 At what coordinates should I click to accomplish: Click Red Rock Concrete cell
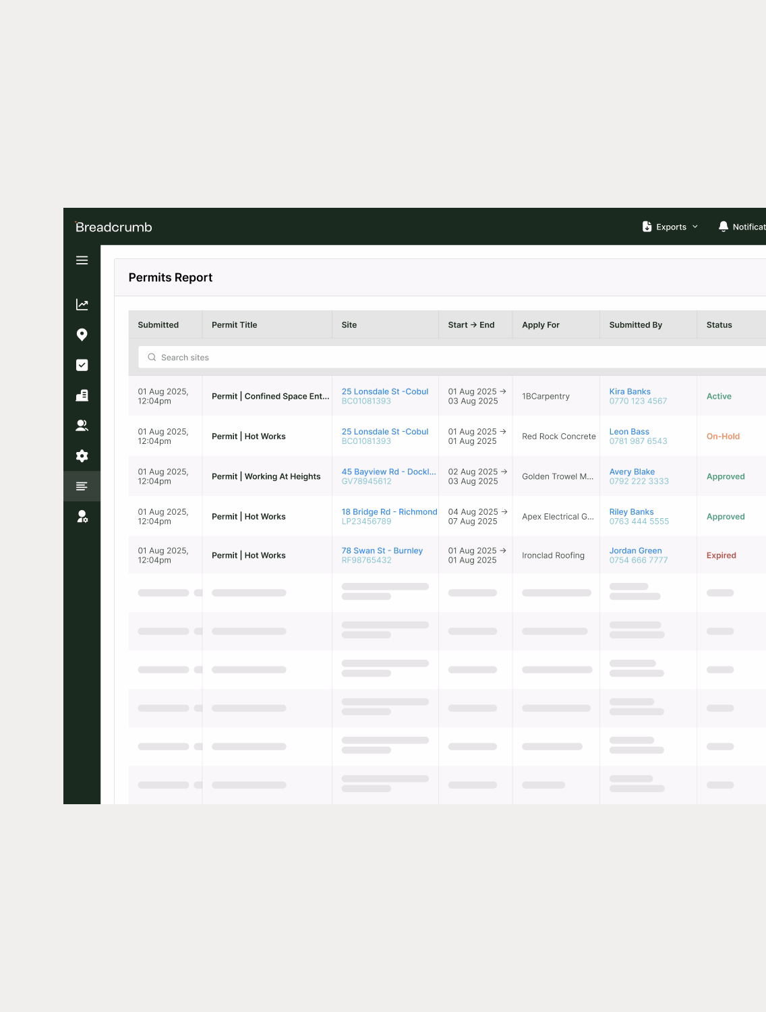[x=559, y=437]
